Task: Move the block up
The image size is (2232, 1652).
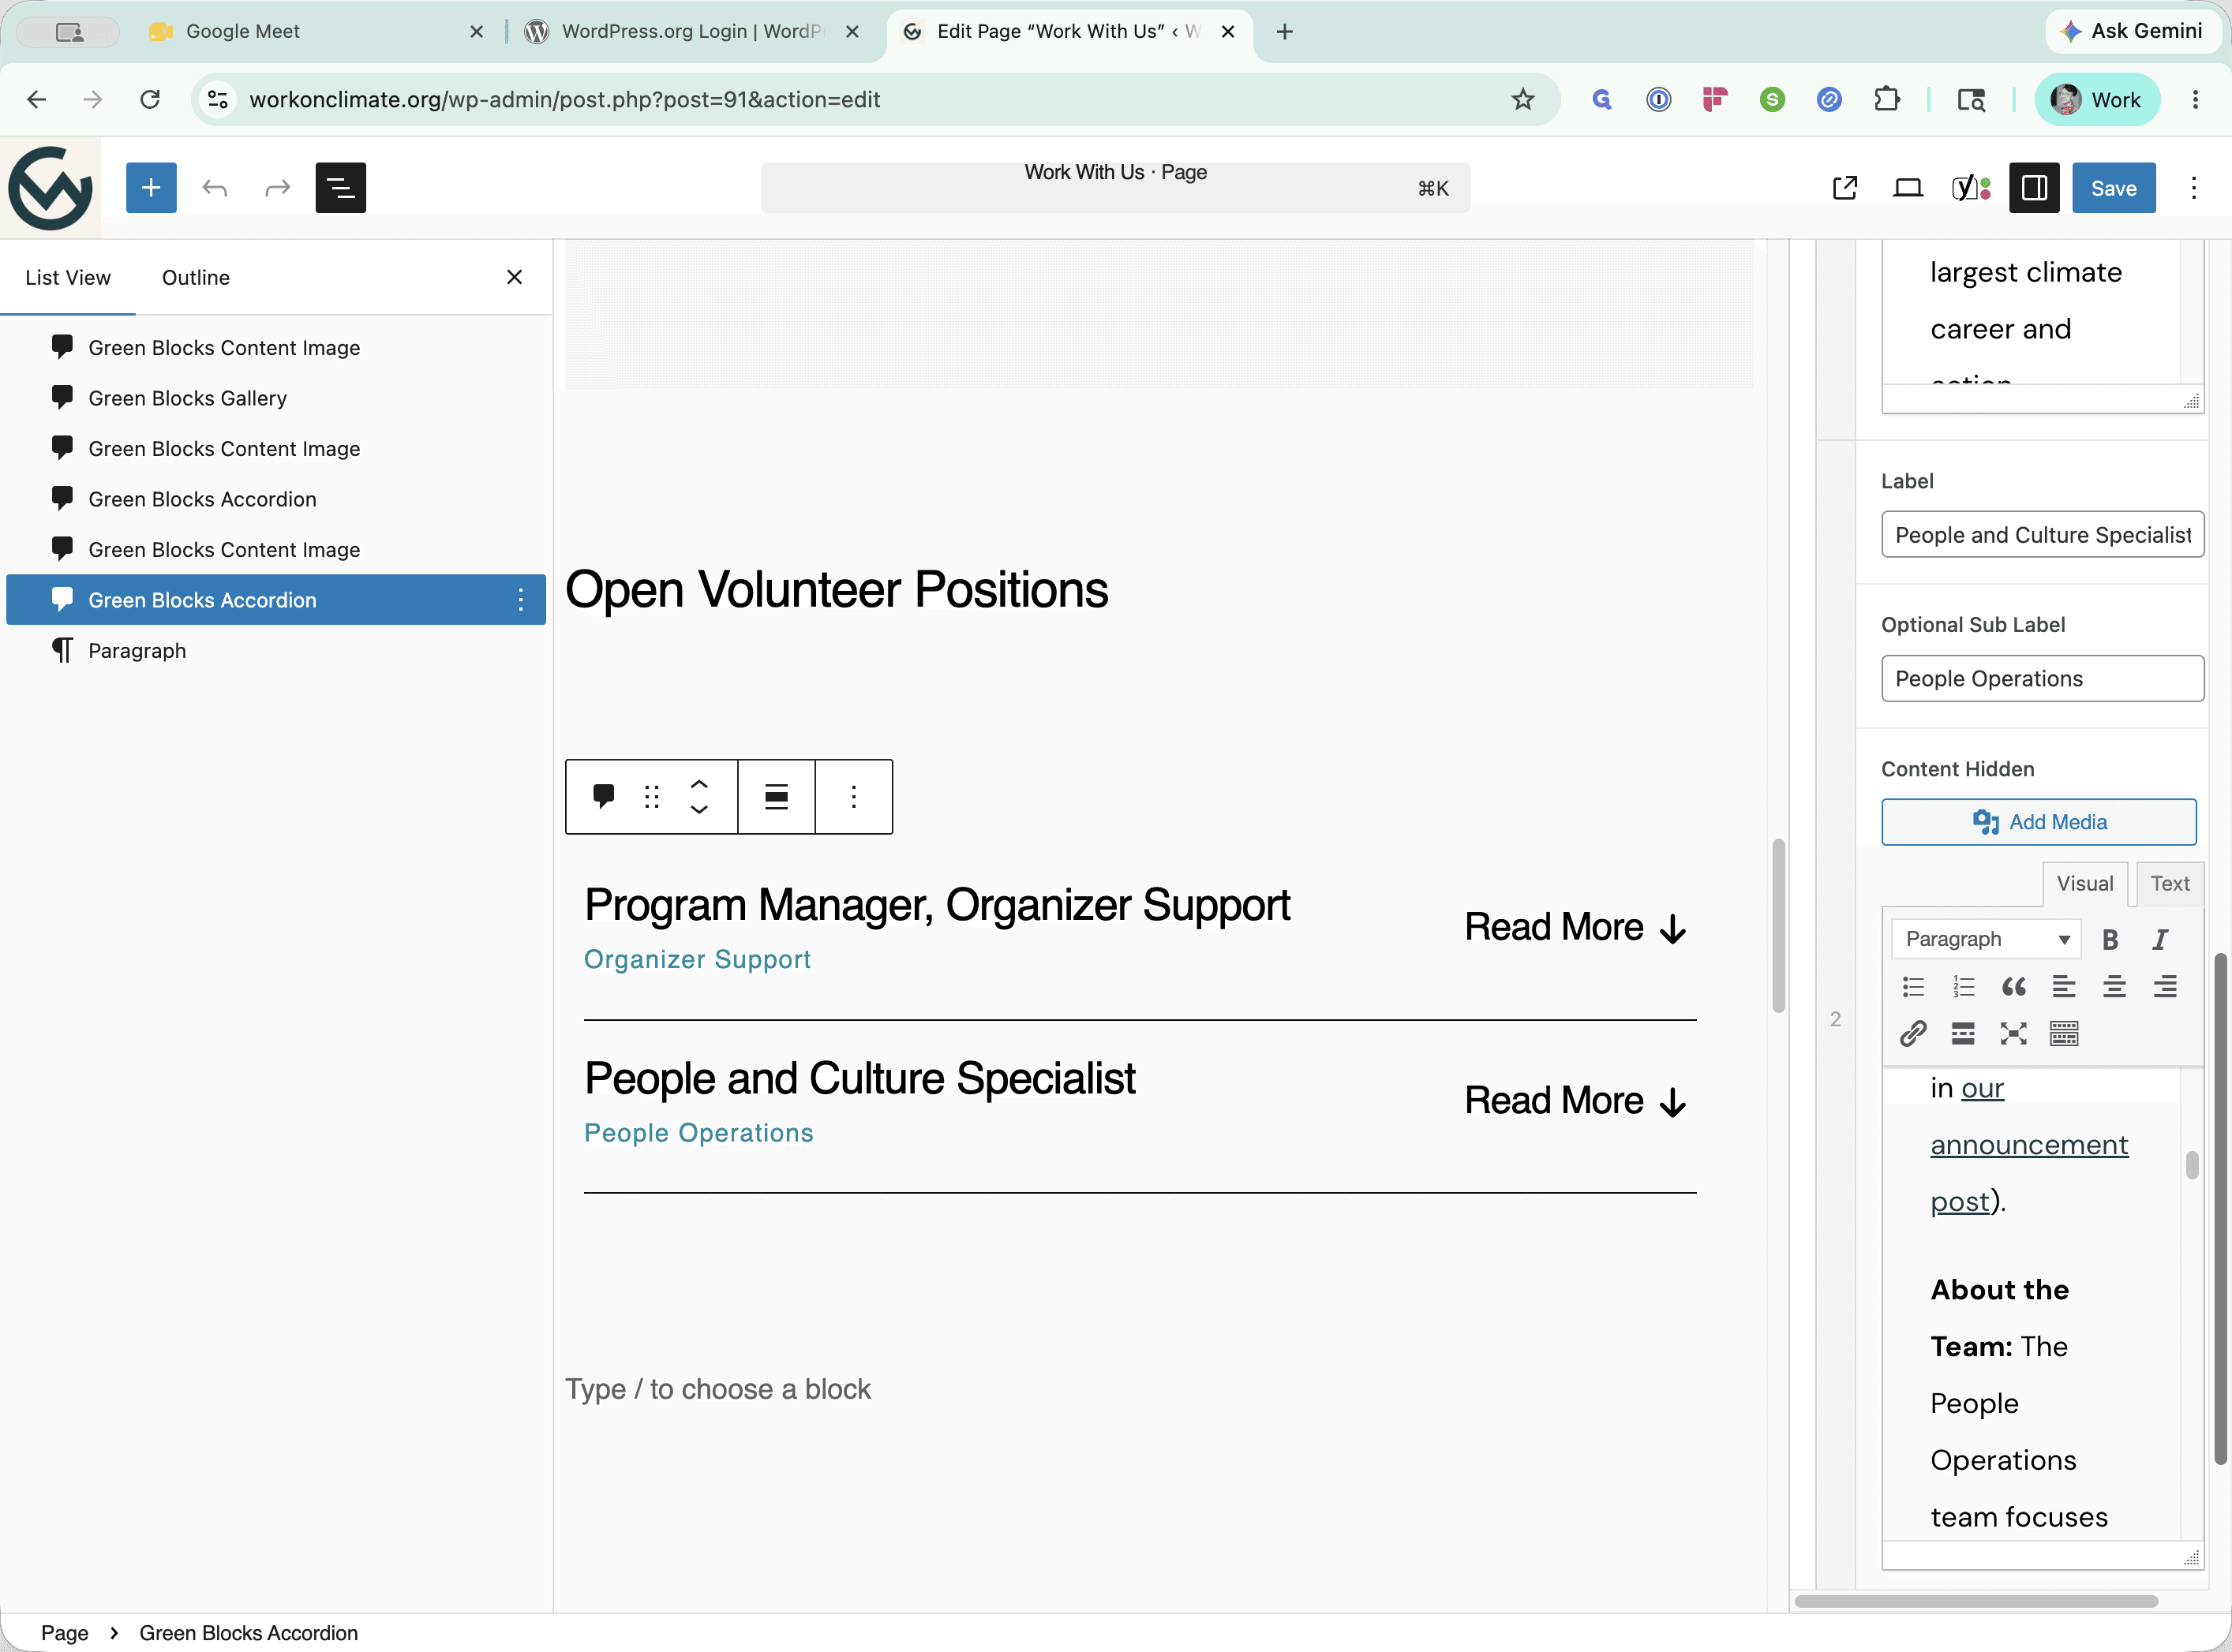Action: (699, 785)
